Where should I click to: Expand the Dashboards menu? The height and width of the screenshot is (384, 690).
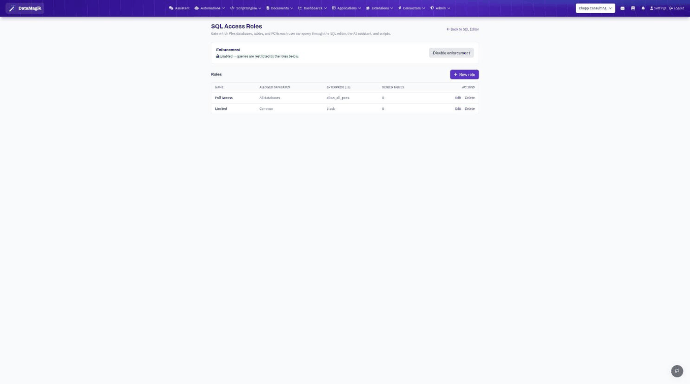click(312, 8)
